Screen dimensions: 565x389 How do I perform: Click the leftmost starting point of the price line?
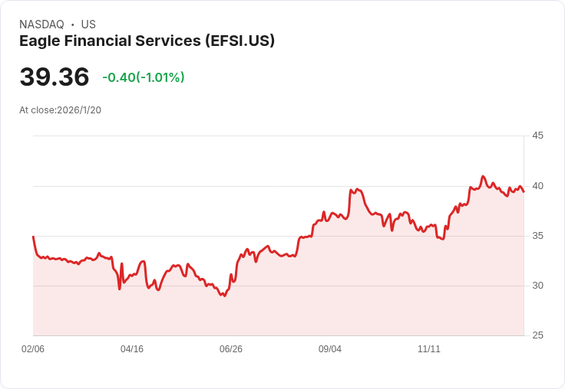[33, 237]
